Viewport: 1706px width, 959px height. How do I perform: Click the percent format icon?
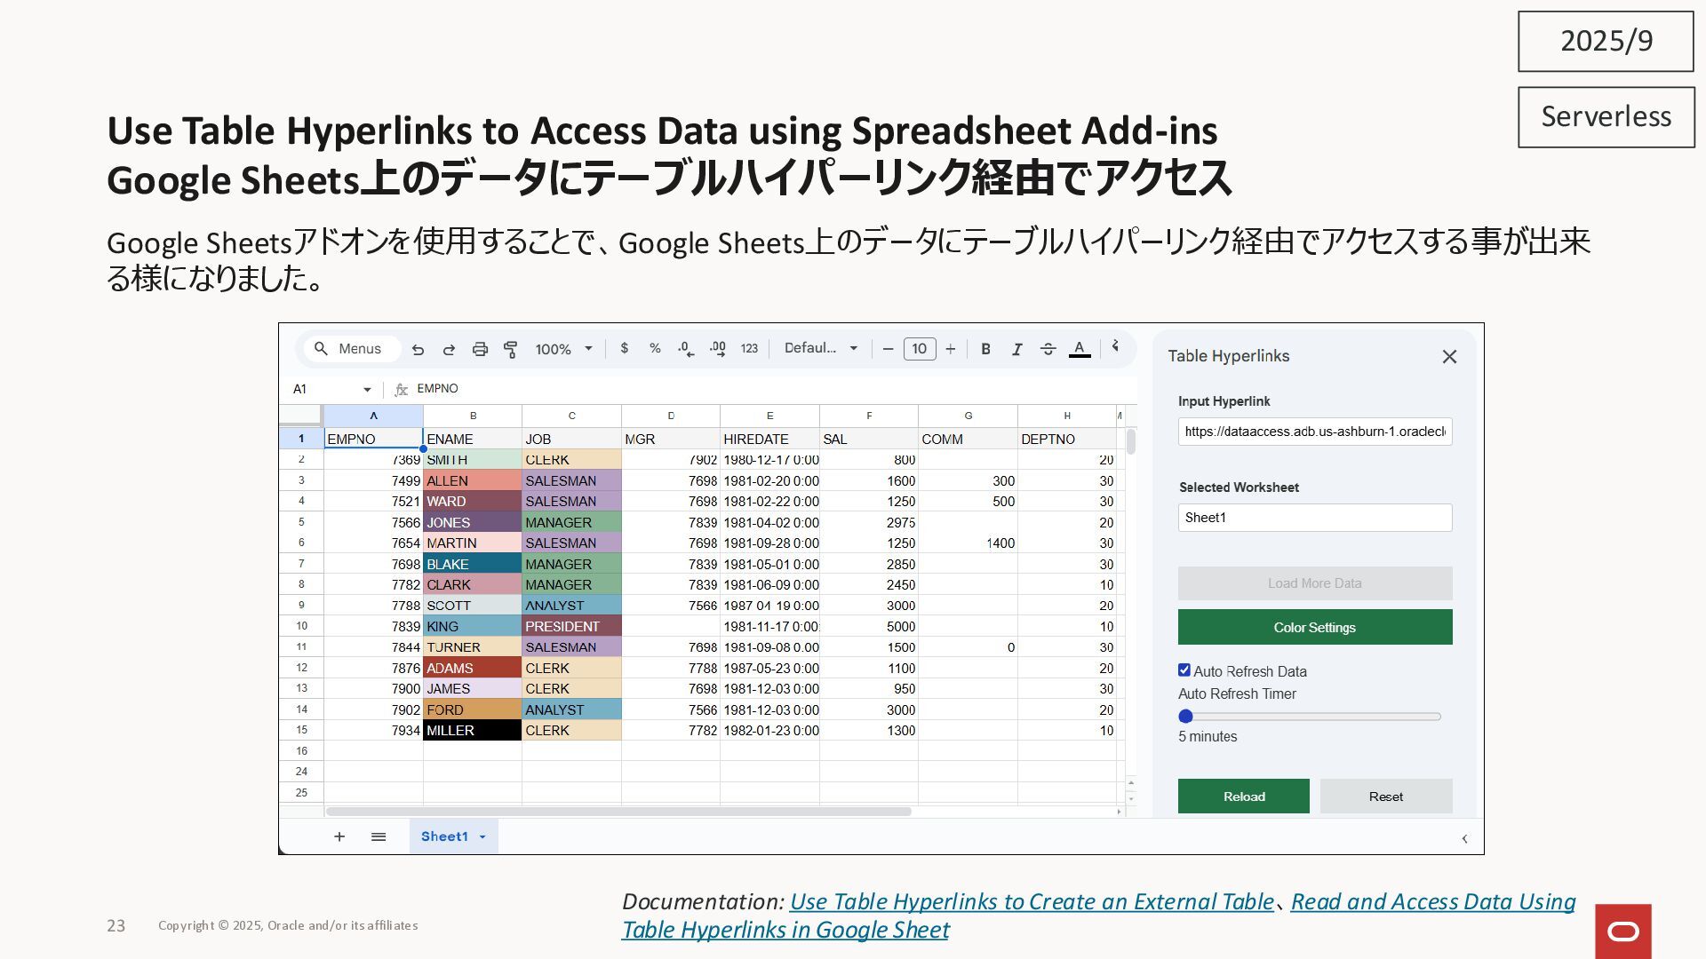coord(655,349)
